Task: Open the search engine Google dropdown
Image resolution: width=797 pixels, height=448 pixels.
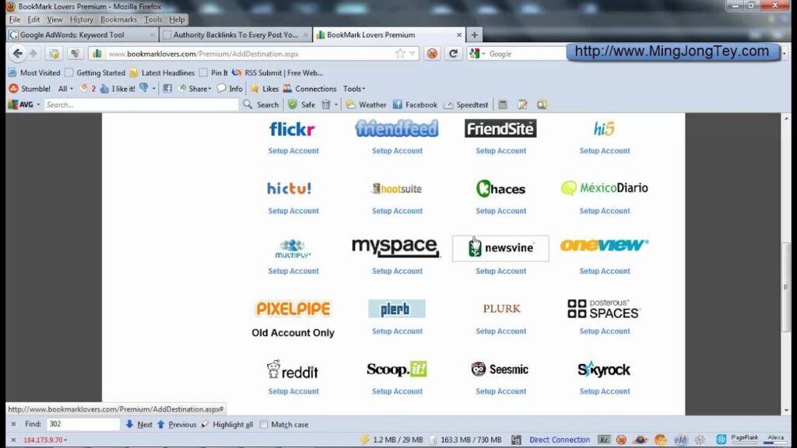Action: pos(477,54)
